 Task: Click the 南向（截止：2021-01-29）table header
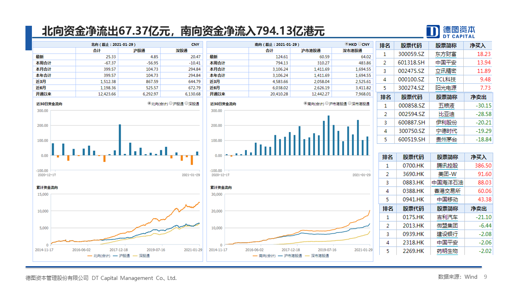tap(277, 44)
